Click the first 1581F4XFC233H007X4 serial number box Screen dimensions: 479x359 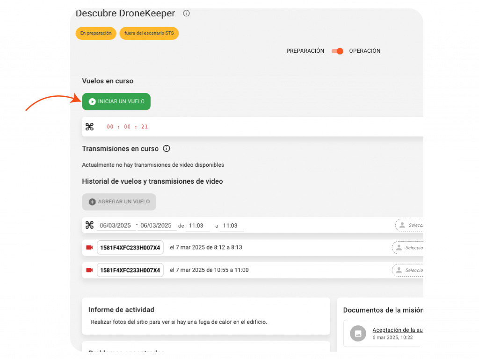pos(130,248)
